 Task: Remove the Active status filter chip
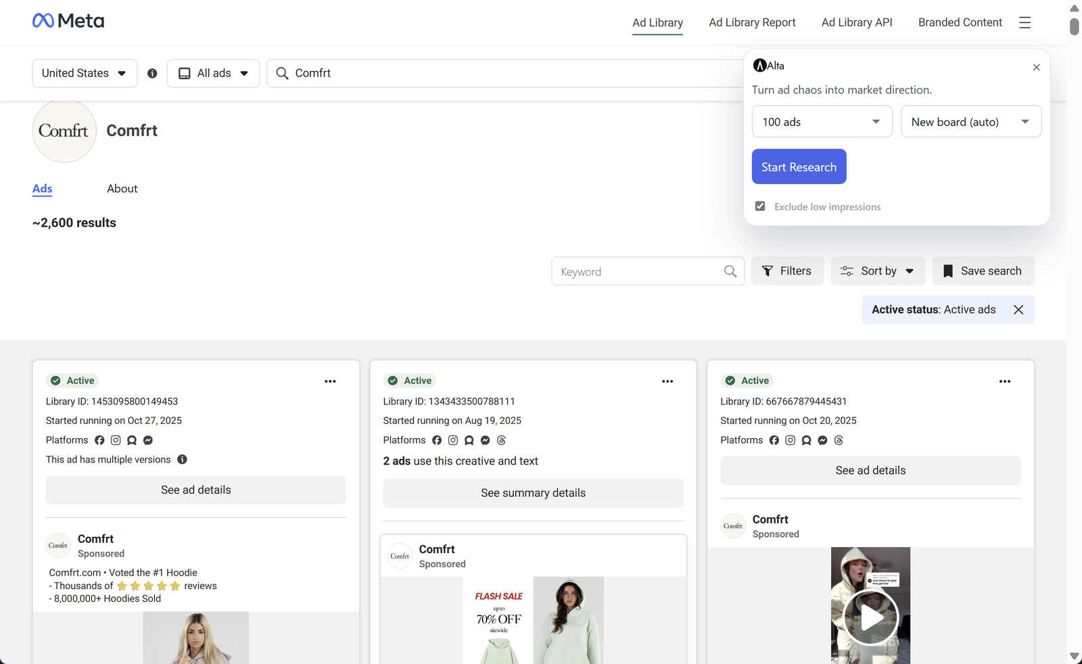pyautogui.click(x=1018, y=310)
